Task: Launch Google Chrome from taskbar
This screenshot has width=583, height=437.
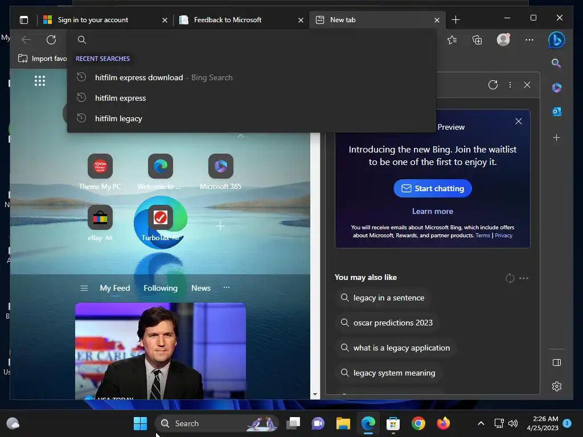Action: coord(418,423)
